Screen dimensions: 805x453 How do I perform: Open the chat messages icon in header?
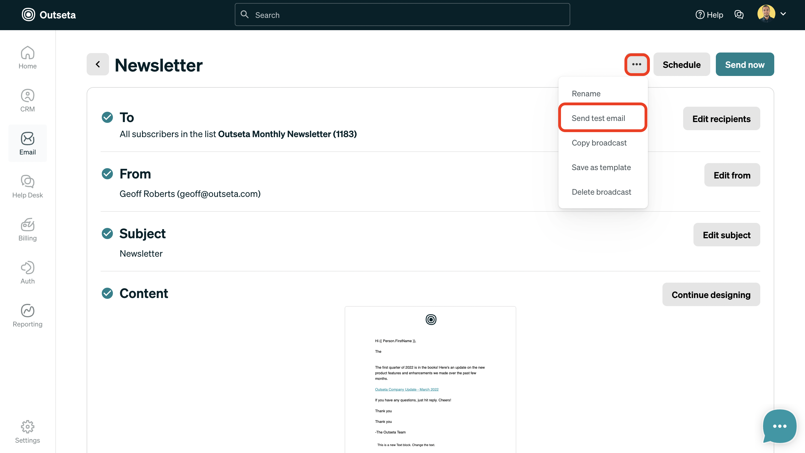pyautogui.click(x=739, y=15)
